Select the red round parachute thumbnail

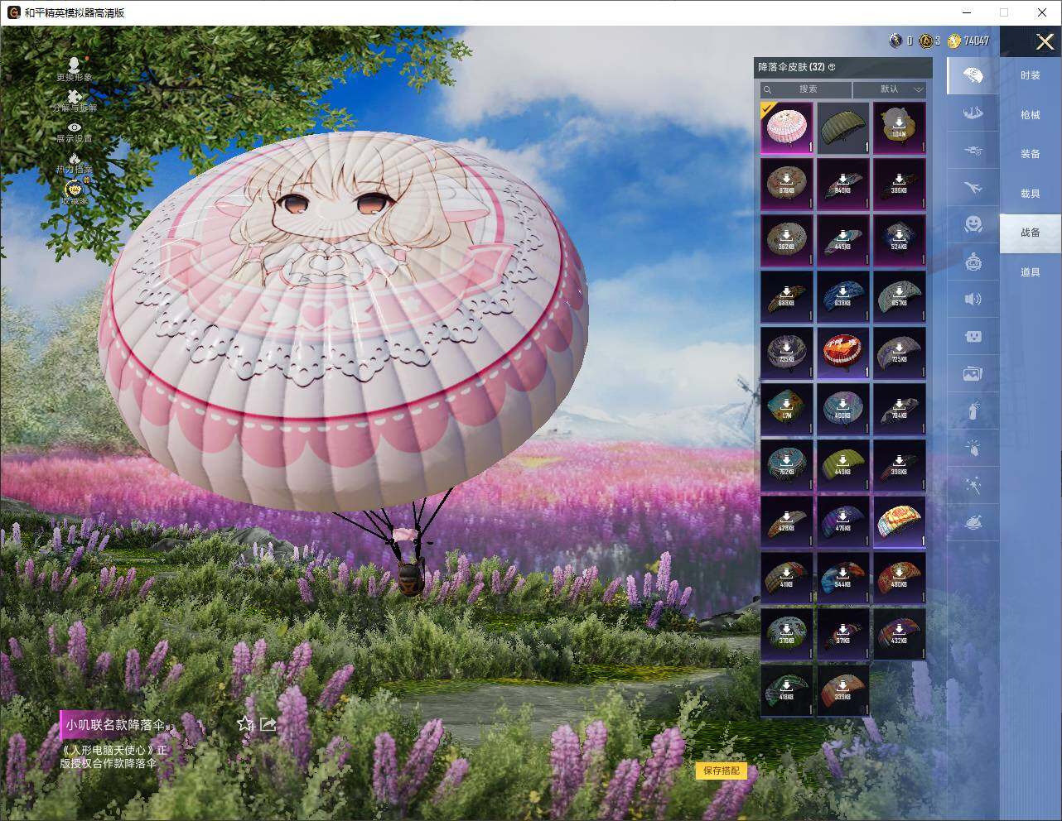[x=843, y=353]
